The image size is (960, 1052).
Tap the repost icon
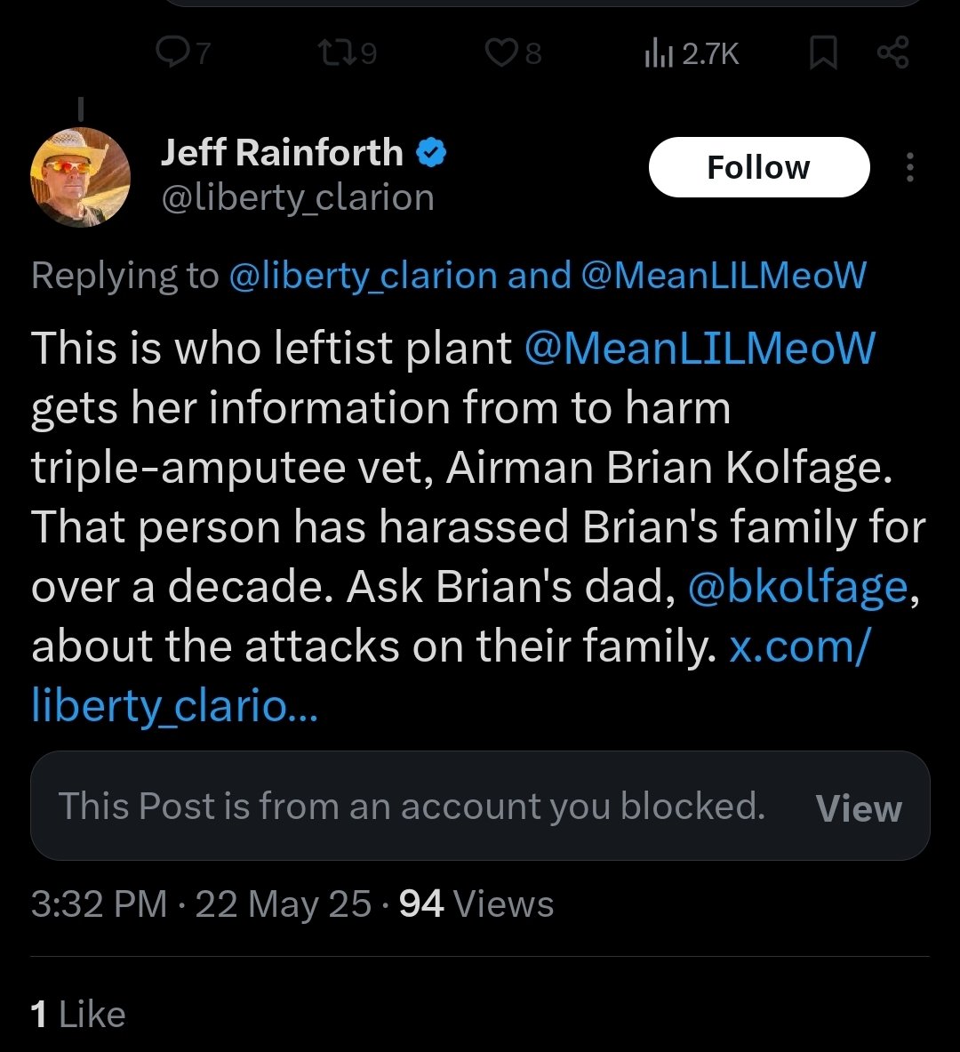tap(336, 54)
